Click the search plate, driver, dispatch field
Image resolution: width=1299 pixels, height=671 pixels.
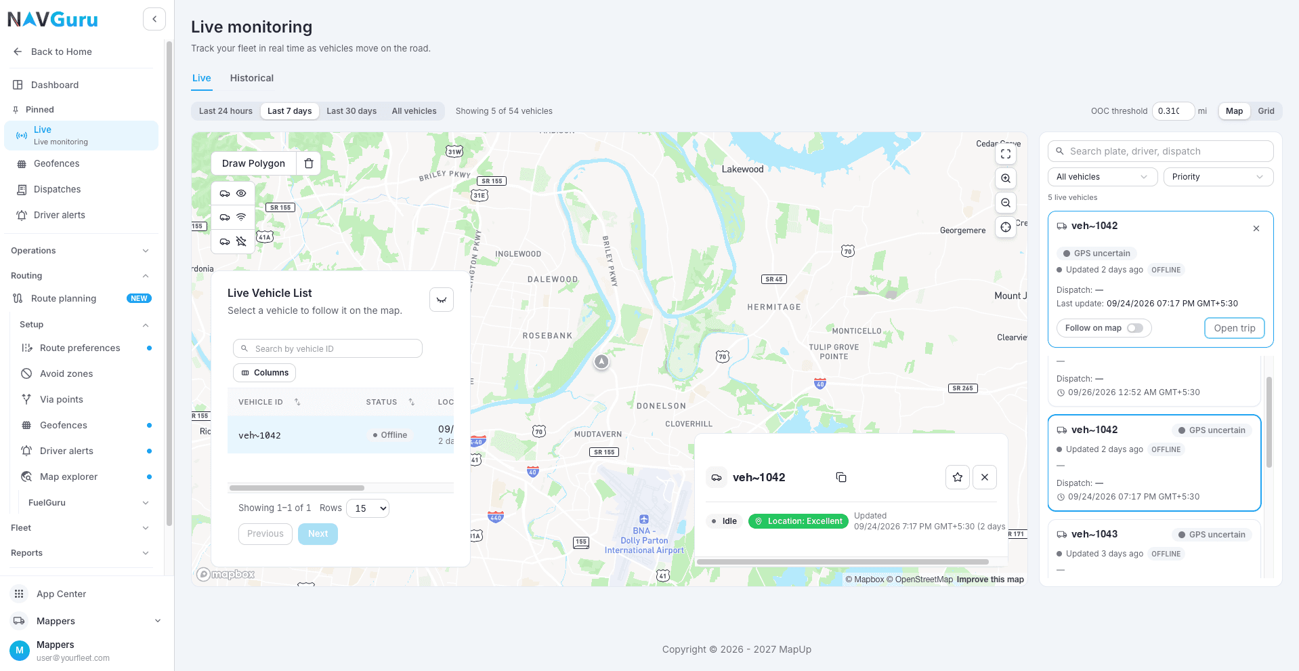[x=1161, y=151]
